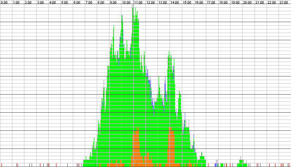The image size is (291, 167).
Task: Select the 11:00 time label
Action: pyautogui.click(x=139, y=3)
